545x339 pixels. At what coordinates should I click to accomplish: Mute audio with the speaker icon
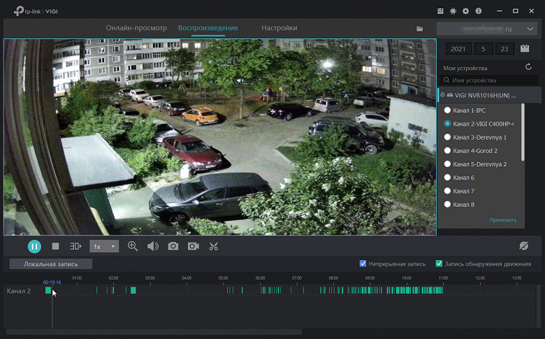pos(152,246)
